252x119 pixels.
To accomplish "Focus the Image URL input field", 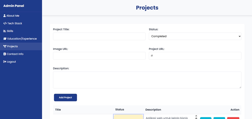I will click(99, 56).
